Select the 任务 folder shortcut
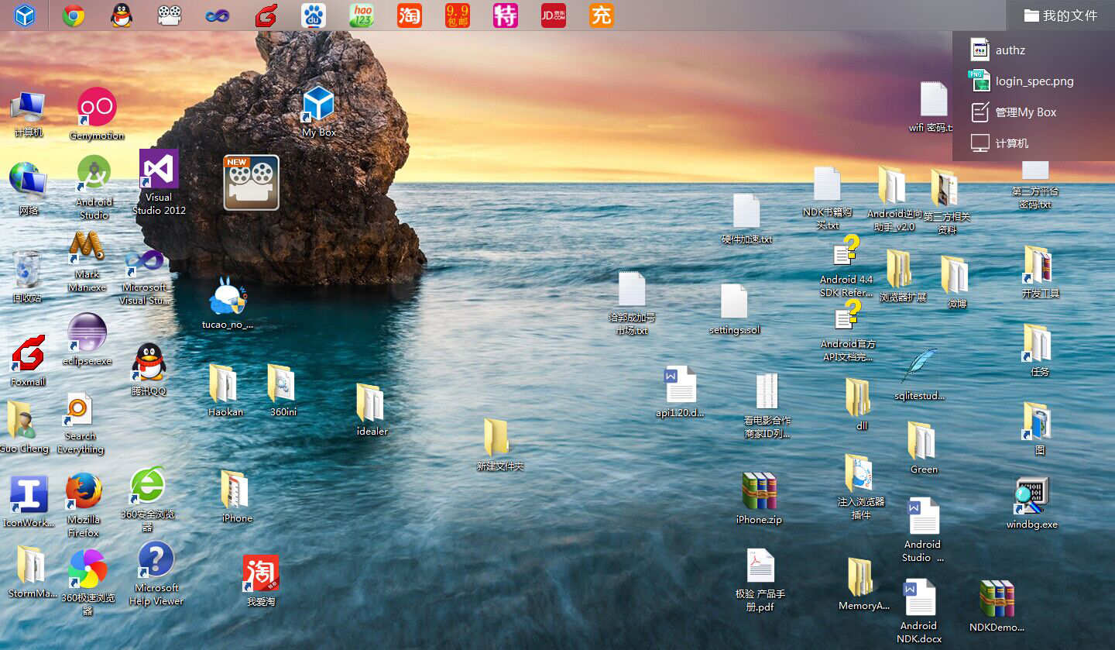 coord(1039,350)
